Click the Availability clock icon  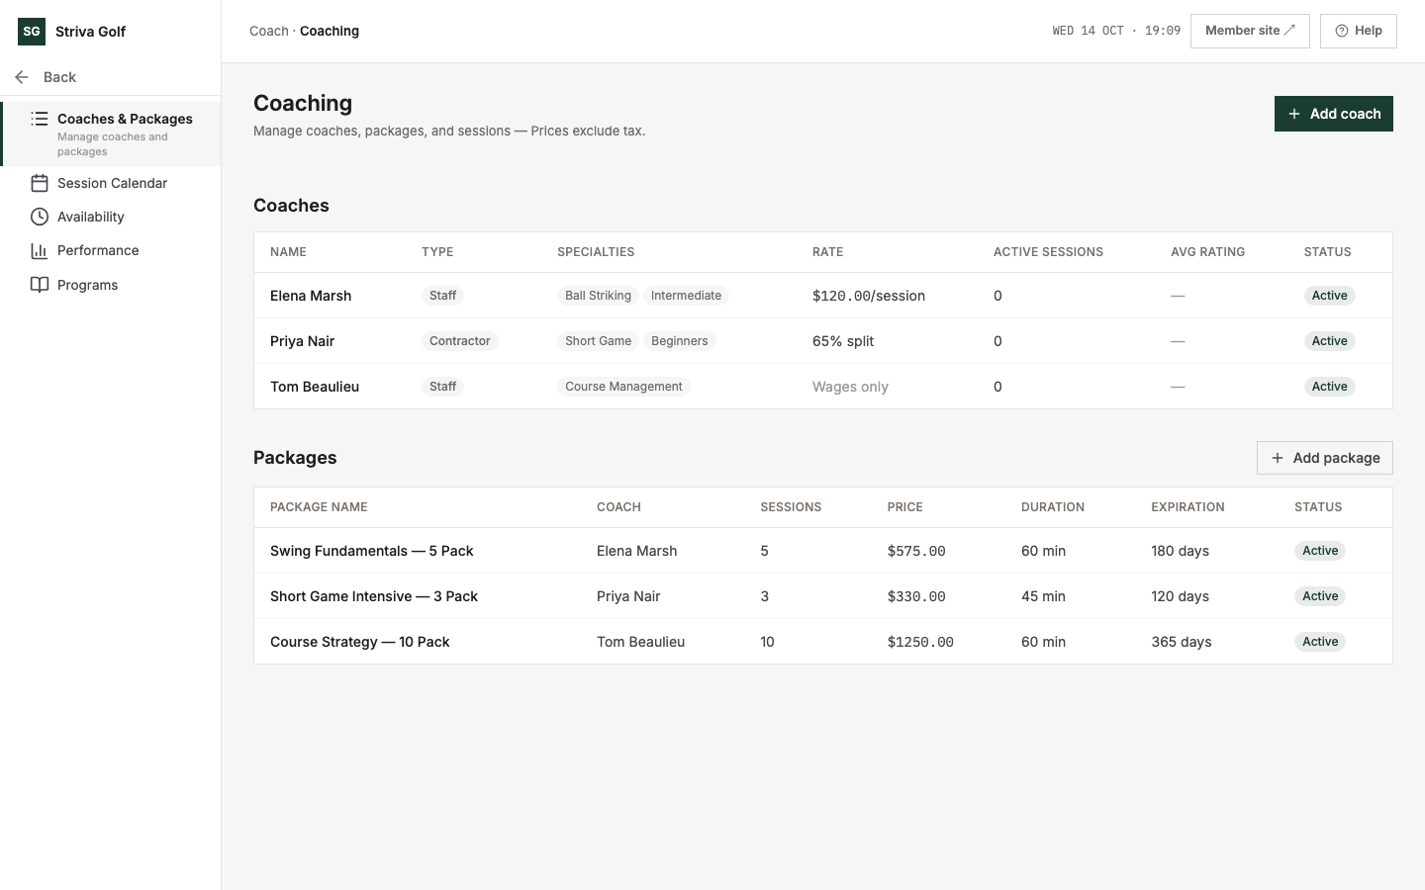click(x=40, y=217)
